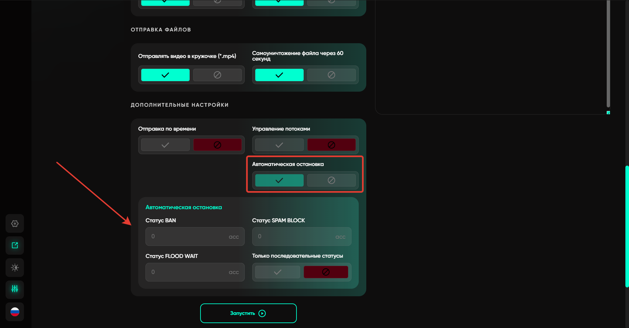Image resolution: width=629 pixels, height=328 pixels.
Task: Open the gear settings sidebar icon
Action: pyautogui.click(x=15, y=224)
